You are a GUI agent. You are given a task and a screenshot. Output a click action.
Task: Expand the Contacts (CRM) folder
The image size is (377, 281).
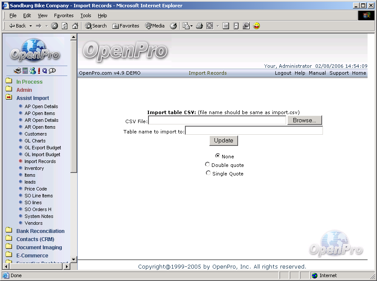[9, 239]
